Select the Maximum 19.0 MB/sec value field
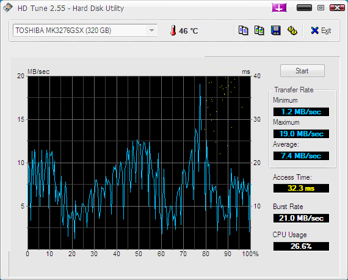This screenshot has height=280, width=348. (x=301, y=134)
